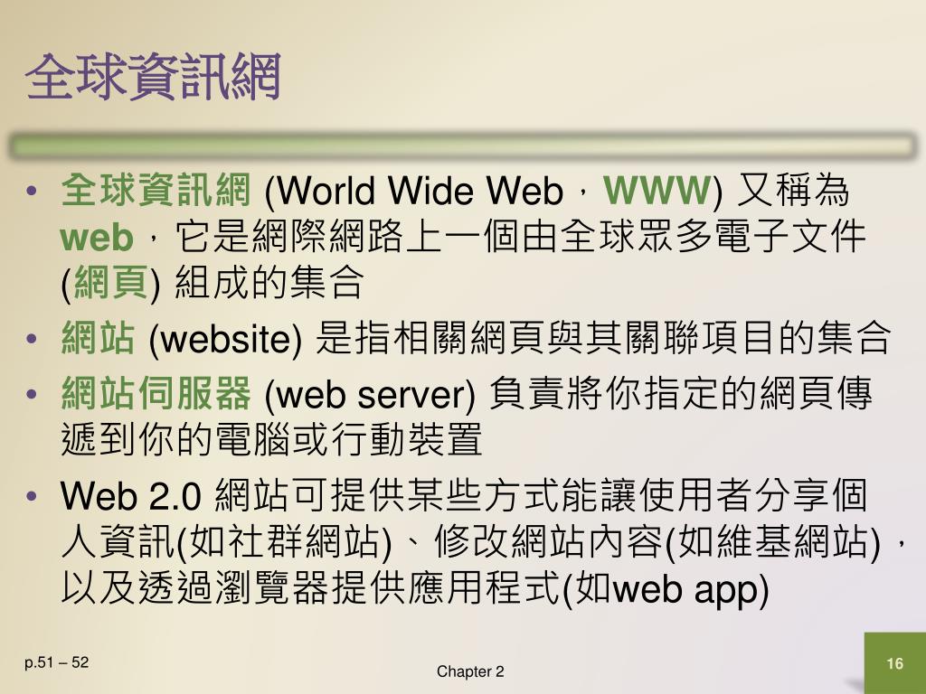The width and height of the screenshot is (926, 694).
Task: Click the green term 網站伺服器
Action: click(x=156, y=393)
